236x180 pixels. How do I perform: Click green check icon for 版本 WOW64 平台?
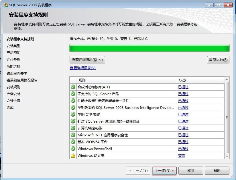click(73, 142)
